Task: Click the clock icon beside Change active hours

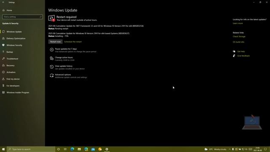Action: click(x=51, y=58)
